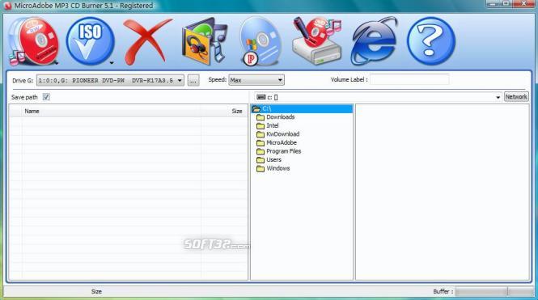Click the Buffer progress bar

(494, 291)
